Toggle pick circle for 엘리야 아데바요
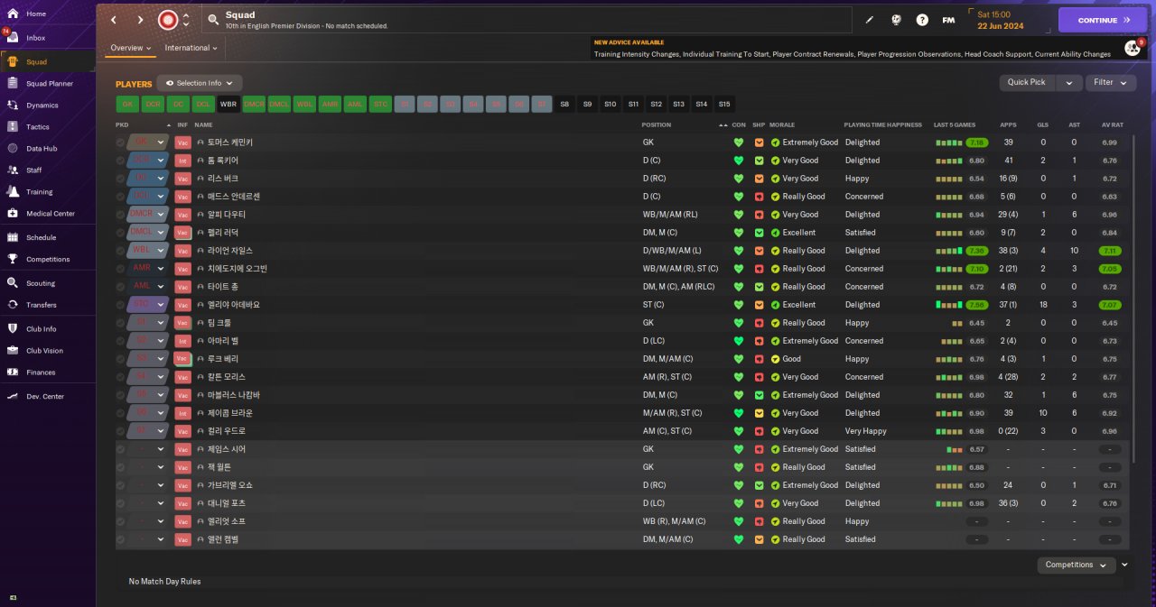Image resolution: width=1156 pixels, height=607 pixels. click(121, 305)
